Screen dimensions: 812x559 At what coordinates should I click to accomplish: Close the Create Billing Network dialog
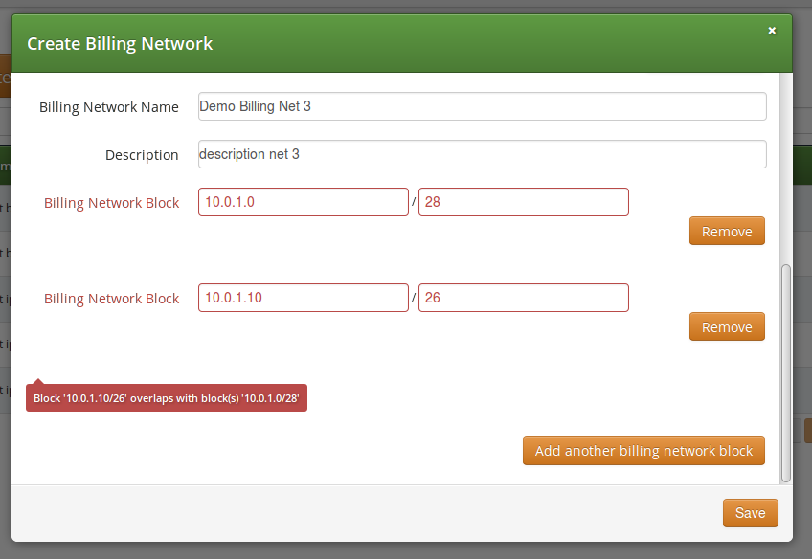(x=772, y=31)
